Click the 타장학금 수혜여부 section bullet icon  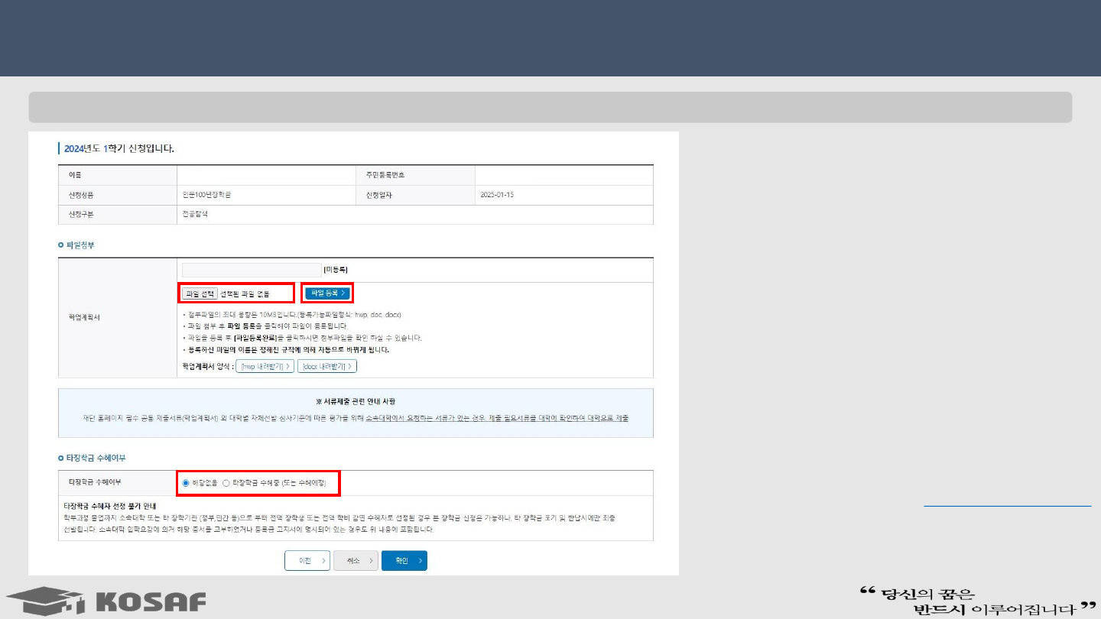61,458
